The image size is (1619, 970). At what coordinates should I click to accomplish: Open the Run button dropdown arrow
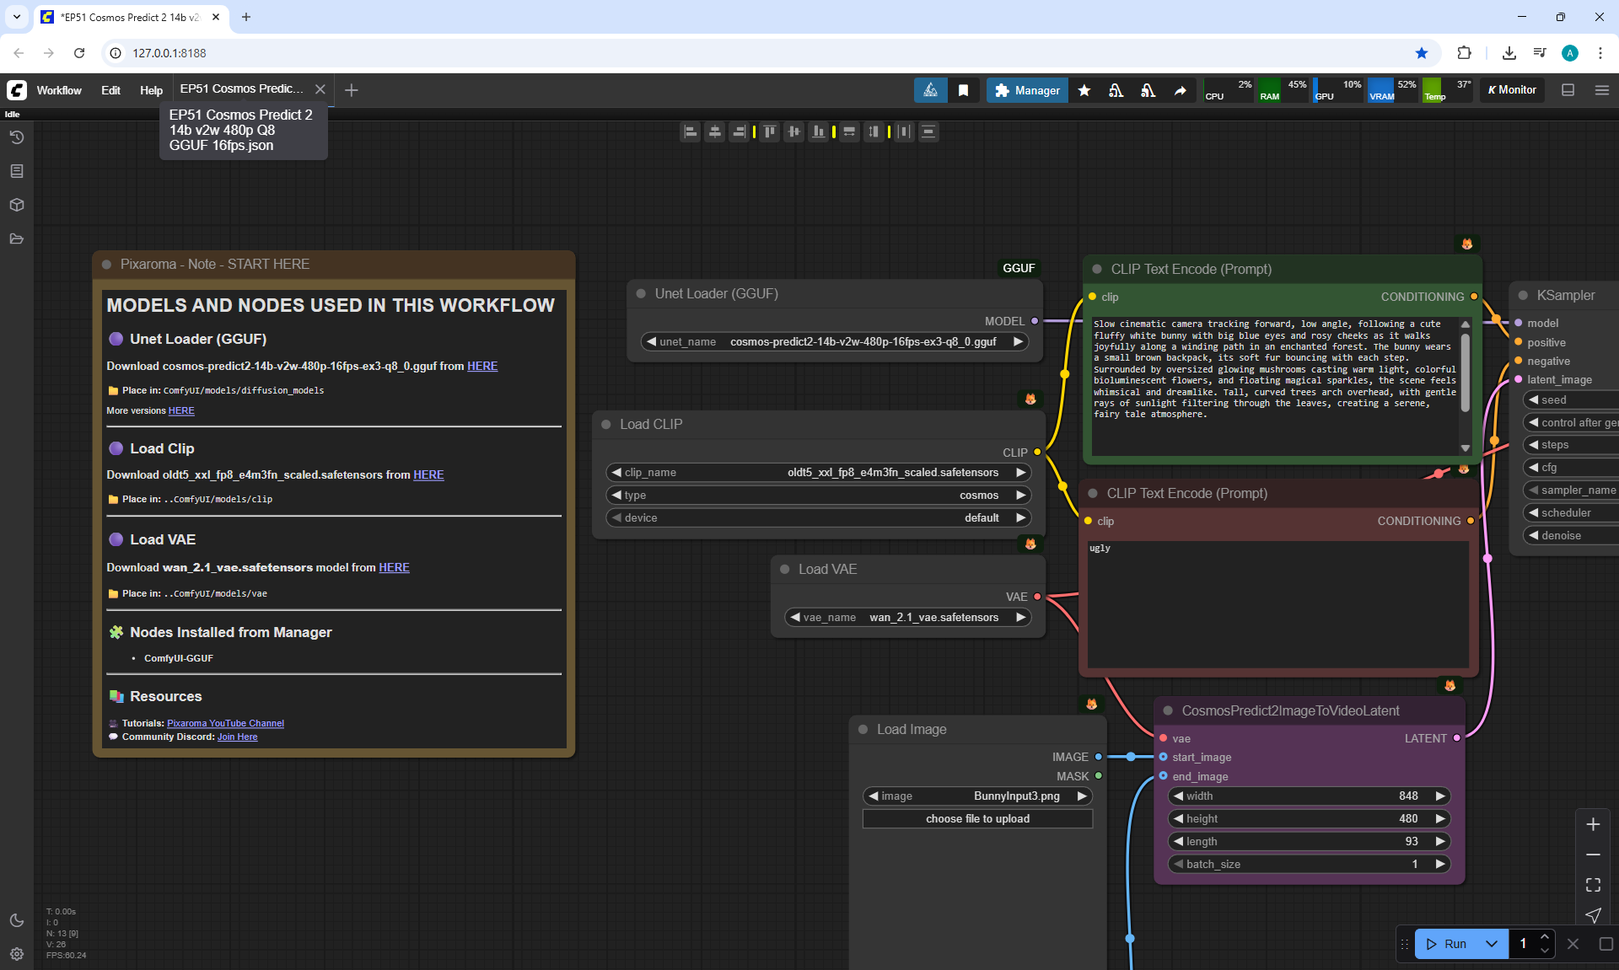[x=1491, y=944]
